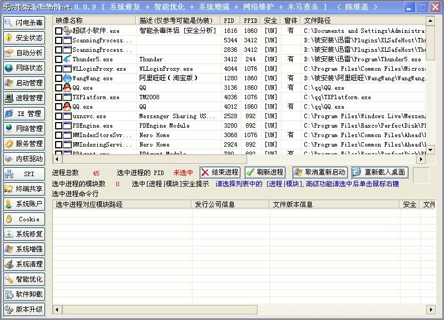Click process list scroll-up arrow
The image size is (444, 320).
coord(430,21)
